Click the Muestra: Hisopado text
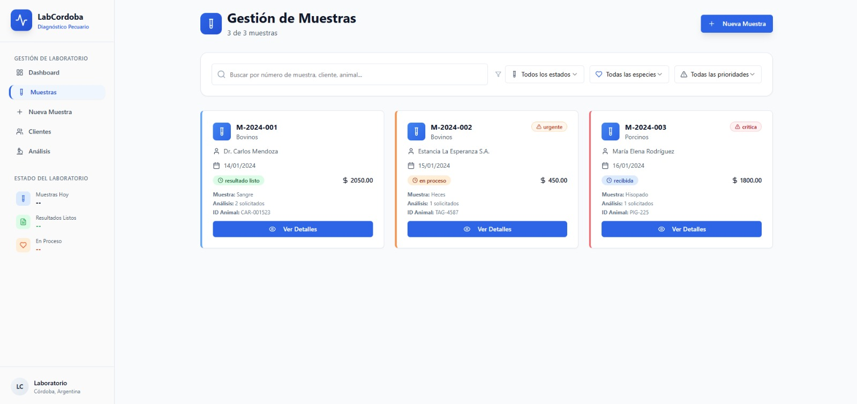 coord(625,195)
